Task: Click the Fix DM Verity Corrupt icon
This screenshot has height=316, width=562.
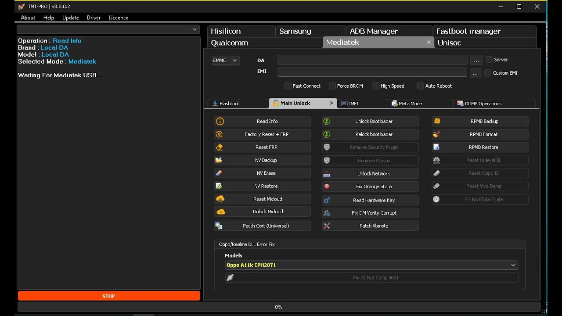Action: pyautogui.click(x=327, y=213)
